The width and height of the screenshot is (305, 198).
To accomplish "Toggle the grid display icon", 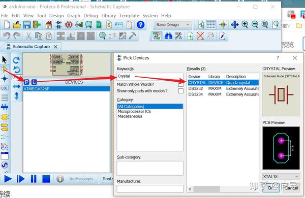I will [211, 25].
